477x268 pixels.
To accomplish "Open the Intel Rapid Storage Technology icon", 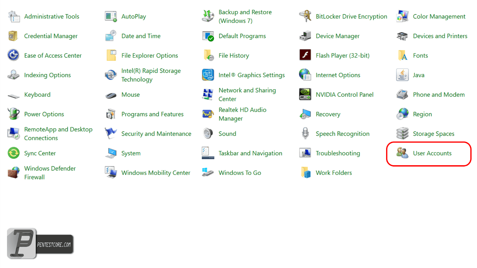I will tap(111, 75).
